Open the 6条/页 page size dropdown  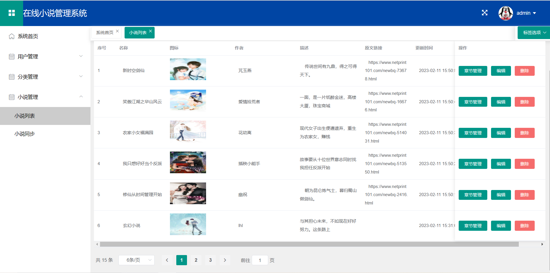click(136, 260)
